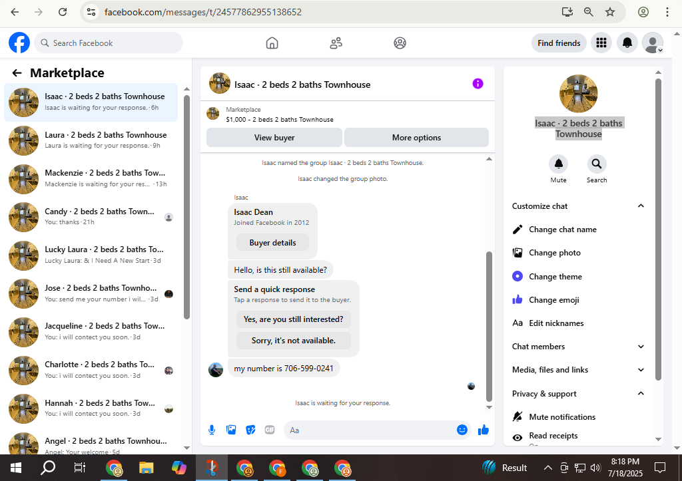Expand Media, files and links section

coord(641,370)
